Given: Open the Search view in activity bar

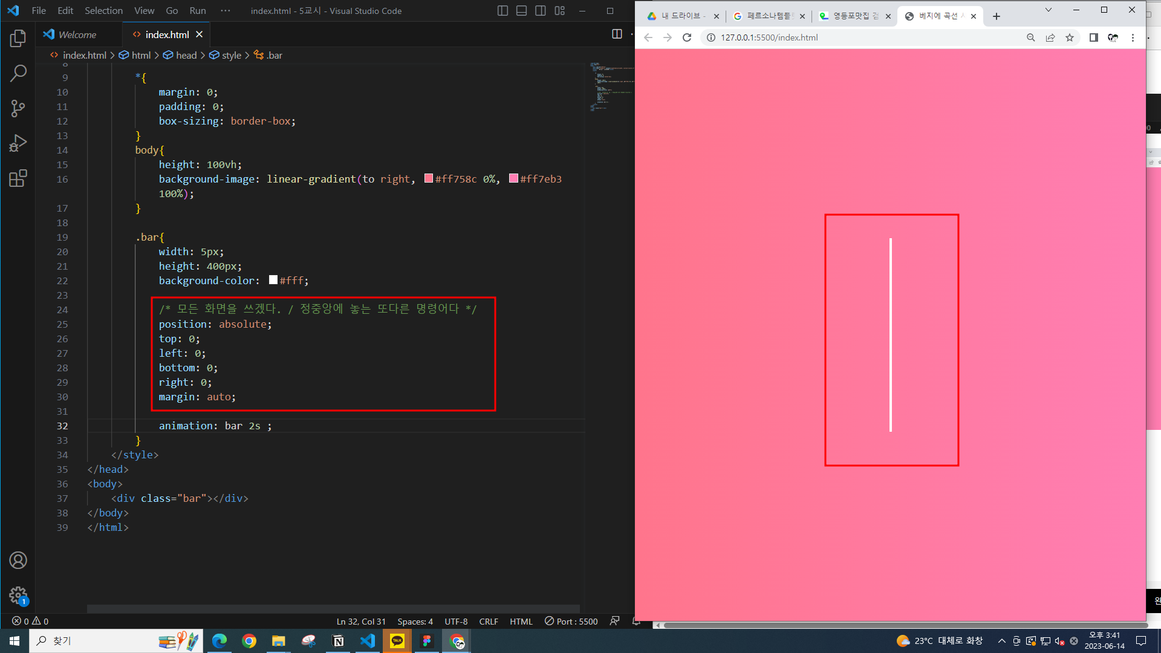Looking at the screenshot, I should (18, 73).
